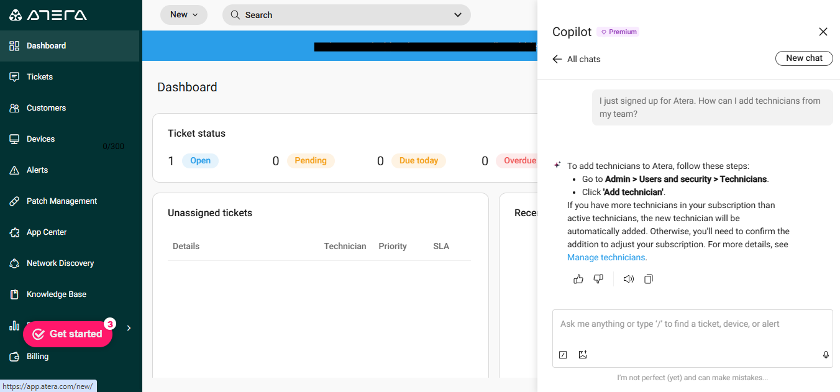Click the Technician column header
This screenshot has height=392, width=840.
click(x=345, y=247)
